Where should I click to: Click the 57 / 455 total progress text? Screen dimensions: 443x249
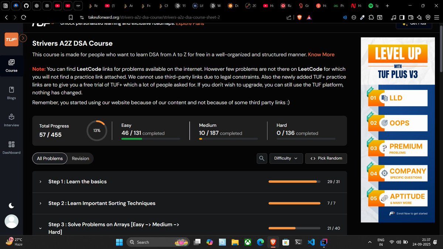(51, 135)
